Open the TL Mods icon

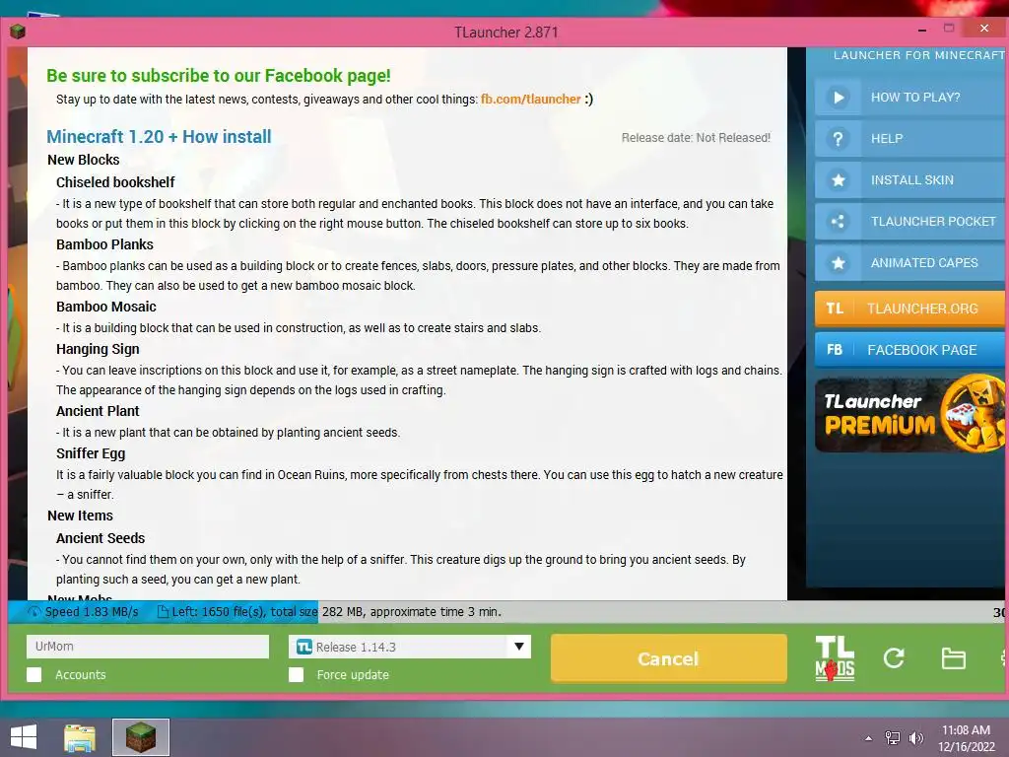coord(835,658)
